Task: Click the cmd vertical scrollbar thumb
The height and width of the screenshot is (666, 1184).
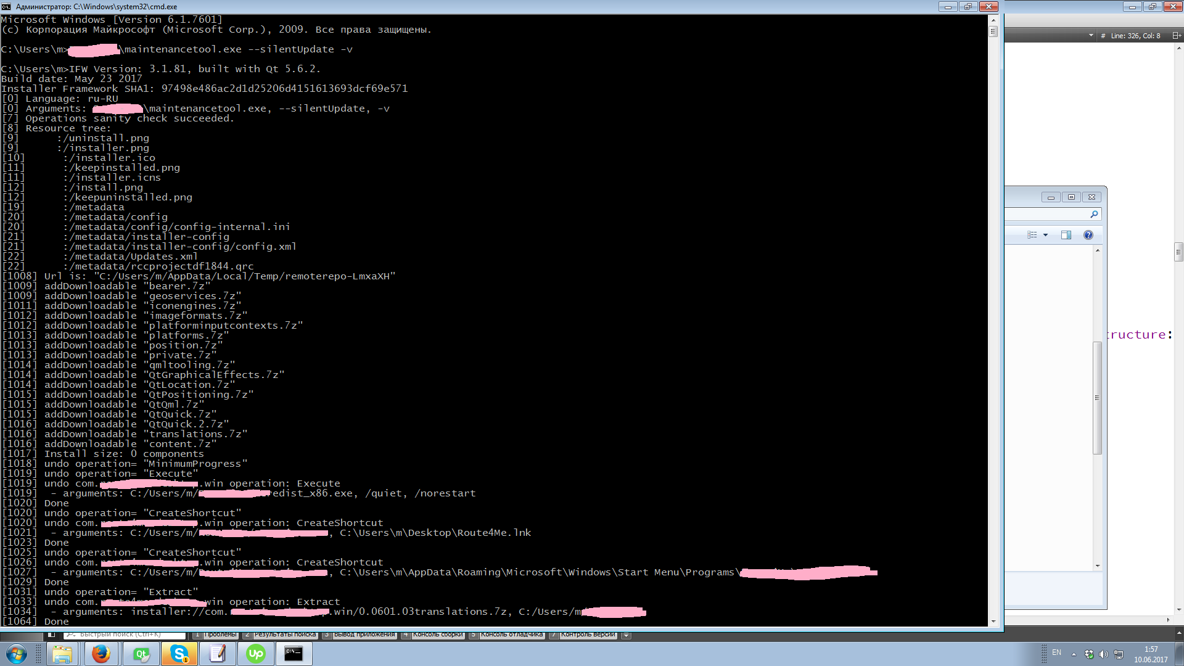Action: point(993,31)
